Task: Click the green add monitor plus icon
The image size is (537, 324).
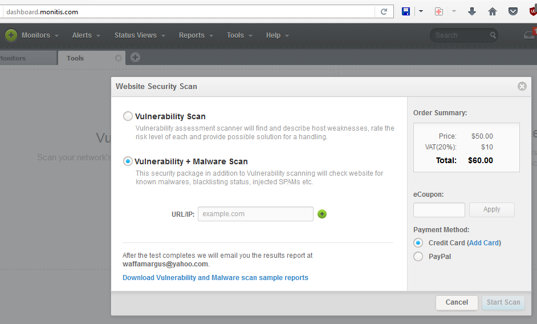Action: 11,35
